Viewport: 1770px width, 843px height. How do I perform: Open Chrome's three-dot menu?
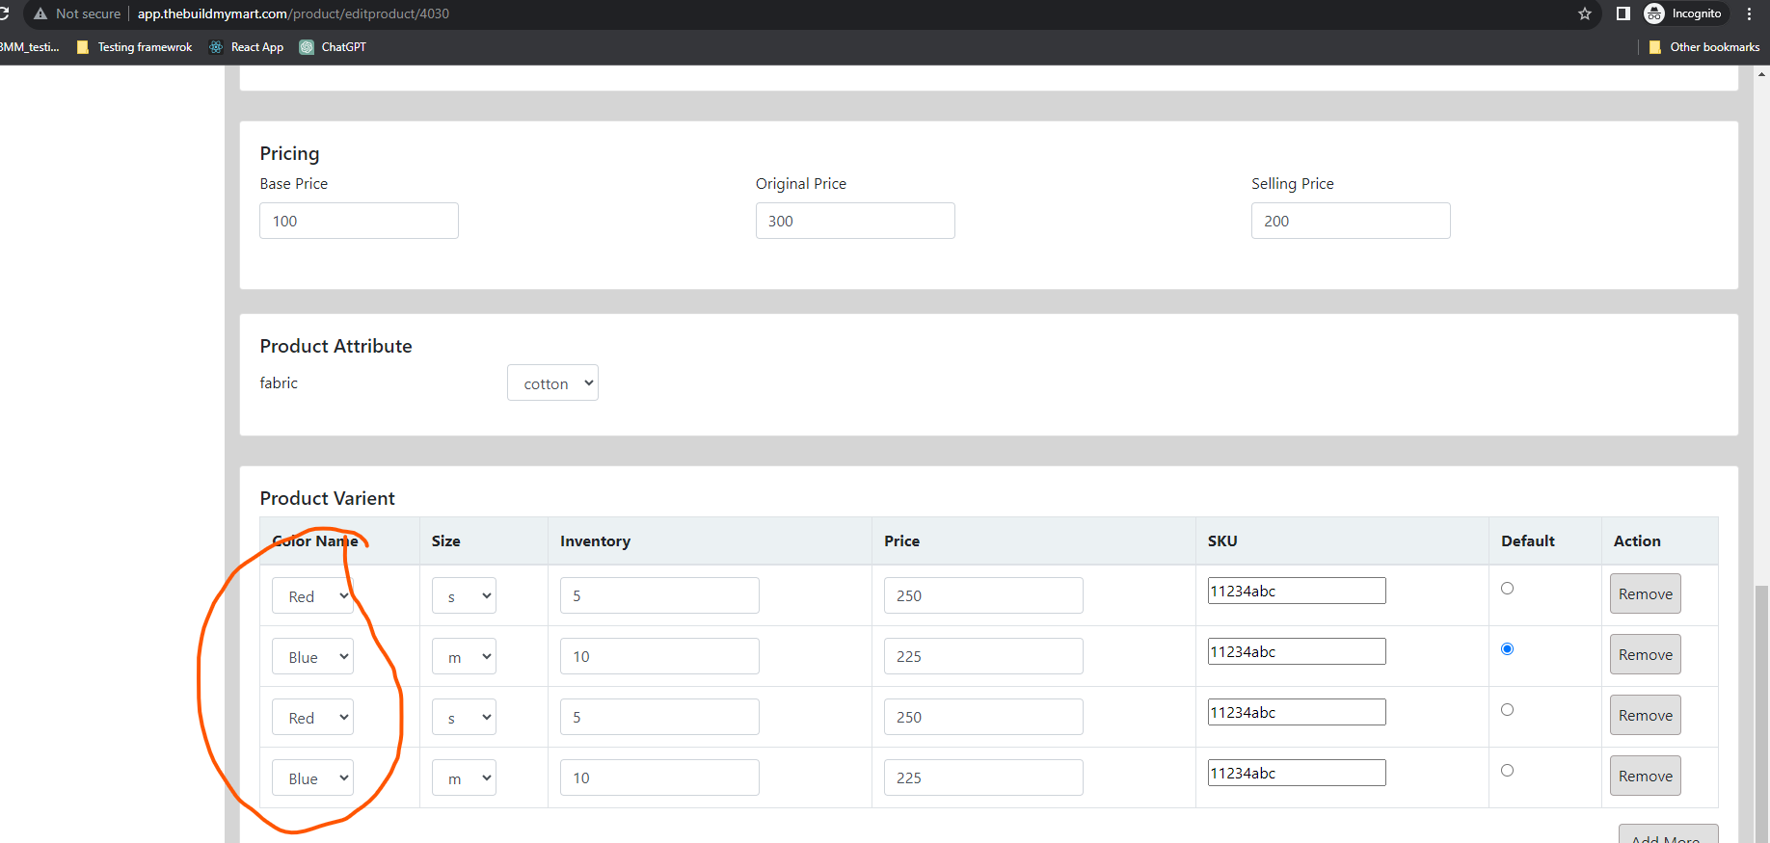pos(1749,13)
